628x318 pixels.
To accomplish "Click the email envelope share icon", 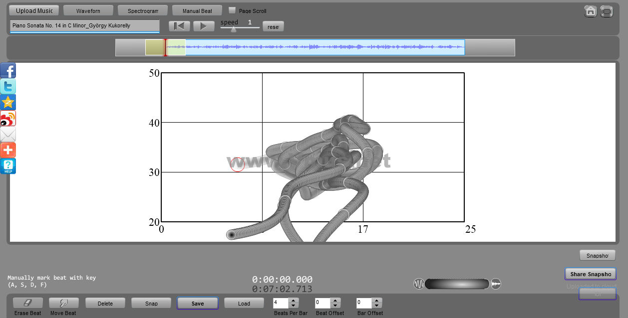I will coord(8,134).
